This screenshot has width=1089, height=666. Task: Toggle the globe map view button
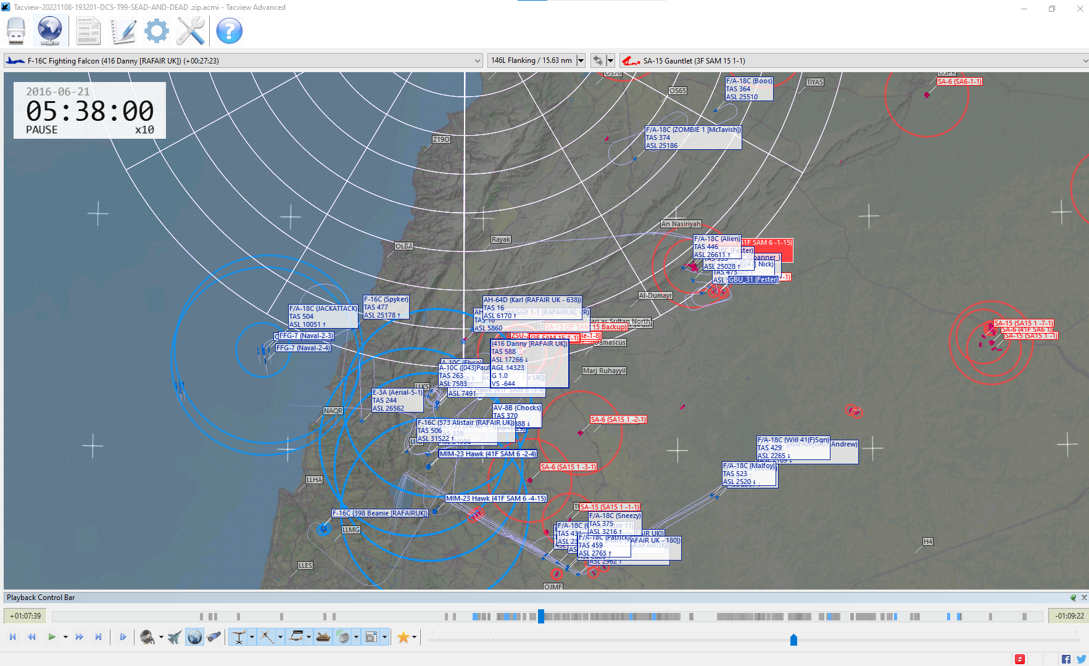click(194, 637)
